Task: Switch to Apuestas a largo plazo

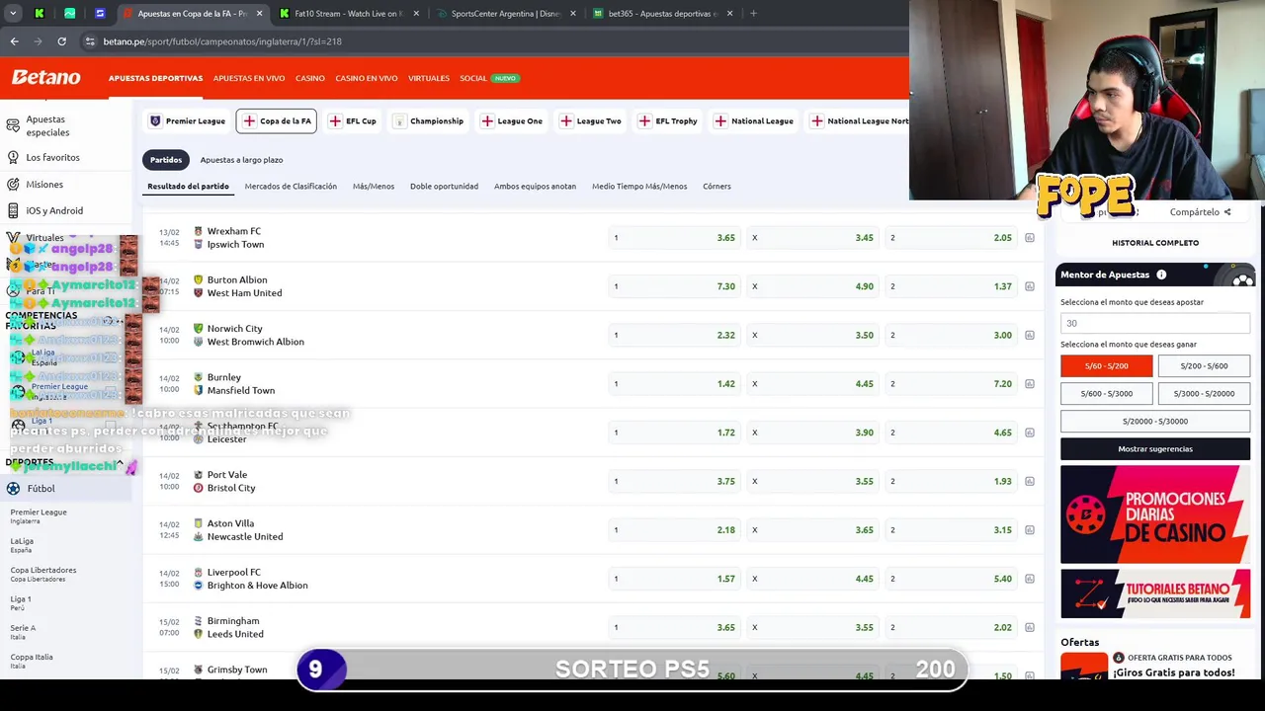Action: pos(241,159)
